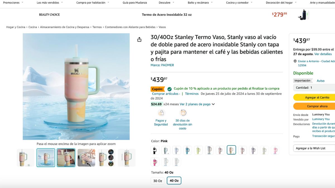The width and height of the screenshot is (335, 188).
Task: Click the applied coupon green checkmark
Action: 169,89
